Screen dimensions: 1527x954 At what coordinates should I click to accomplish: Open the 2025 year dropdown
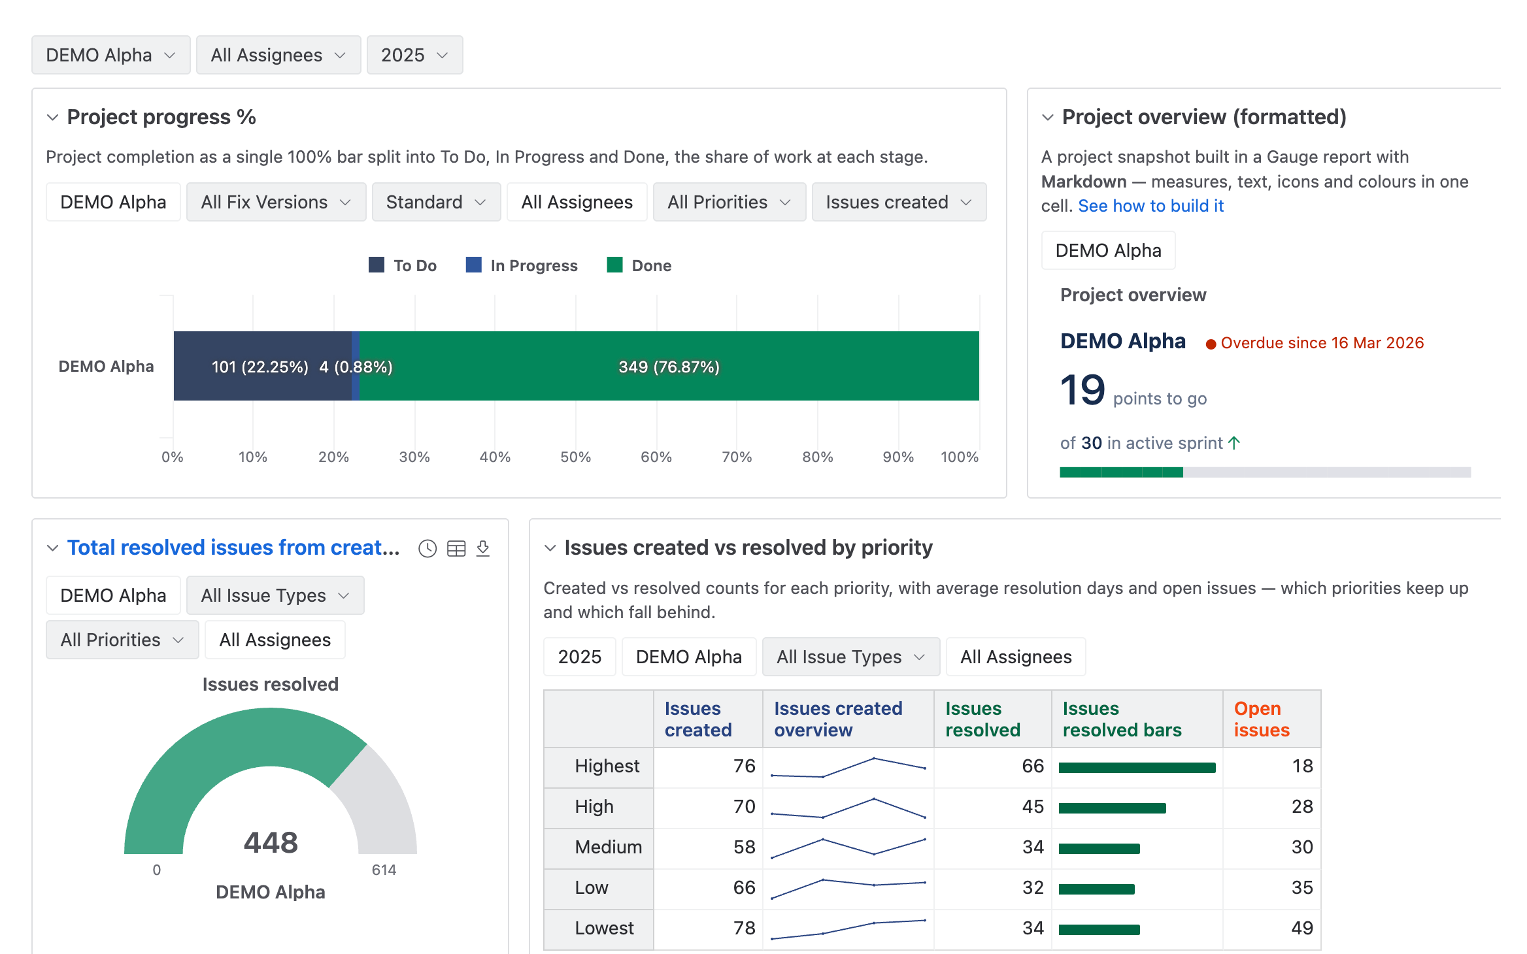coord(415,55)
